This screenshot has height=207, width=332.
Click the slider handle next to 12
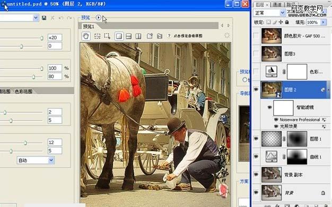25,143
